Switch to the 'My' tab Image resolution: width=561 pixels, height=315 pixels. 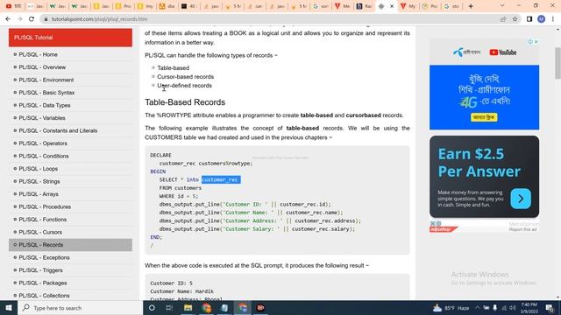pos(408,6)
